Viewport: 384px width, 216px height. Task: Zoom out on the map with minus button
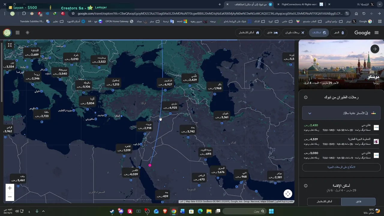tap(10, 197)
